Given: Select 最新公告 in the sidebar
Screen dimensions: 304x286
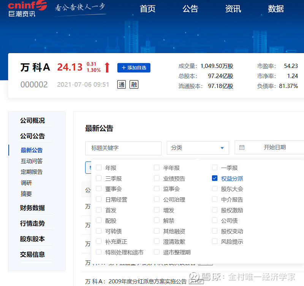Looking at the screenshot, I should 32,150.
